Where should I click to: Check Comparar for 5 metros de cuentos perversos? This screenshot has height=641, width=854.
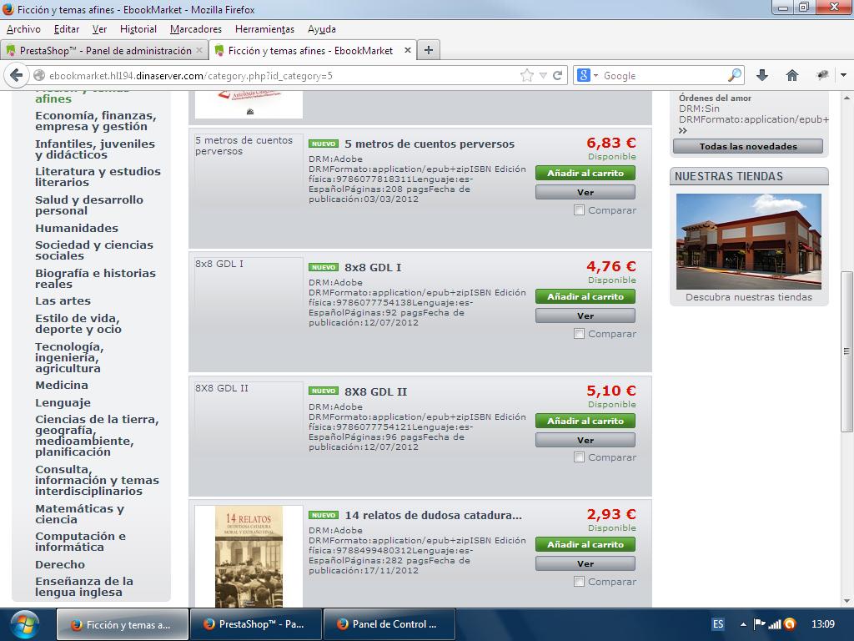coord(579,209)
